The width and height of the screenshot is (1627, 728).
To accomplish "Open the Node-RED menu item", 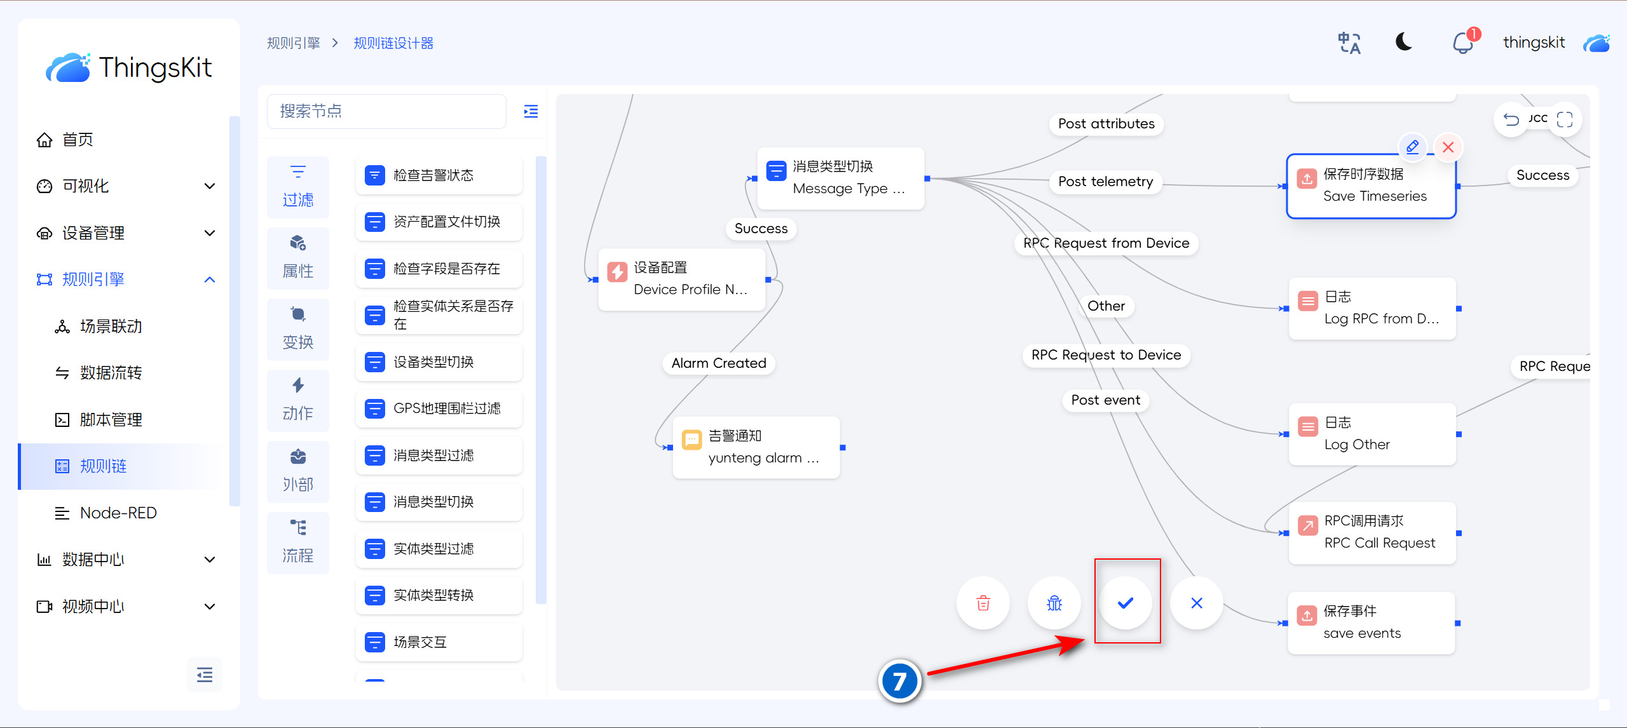I will 118,513.
